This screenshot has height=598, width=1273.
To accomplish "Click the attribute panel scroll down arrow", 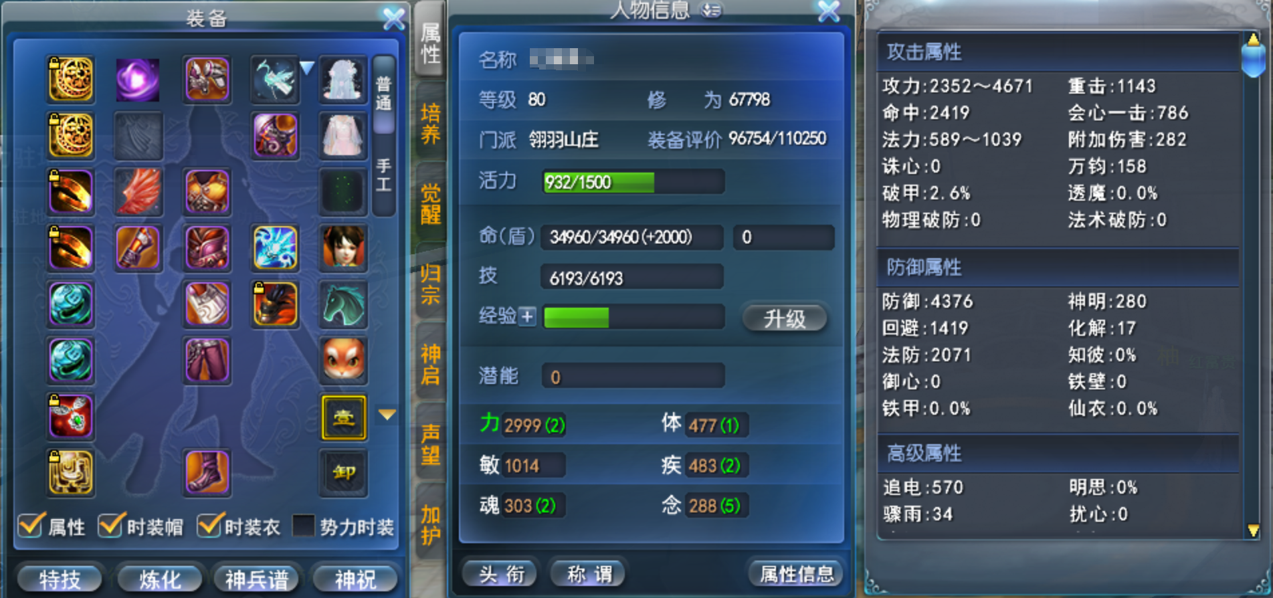I will click(x=1254, y=530).
